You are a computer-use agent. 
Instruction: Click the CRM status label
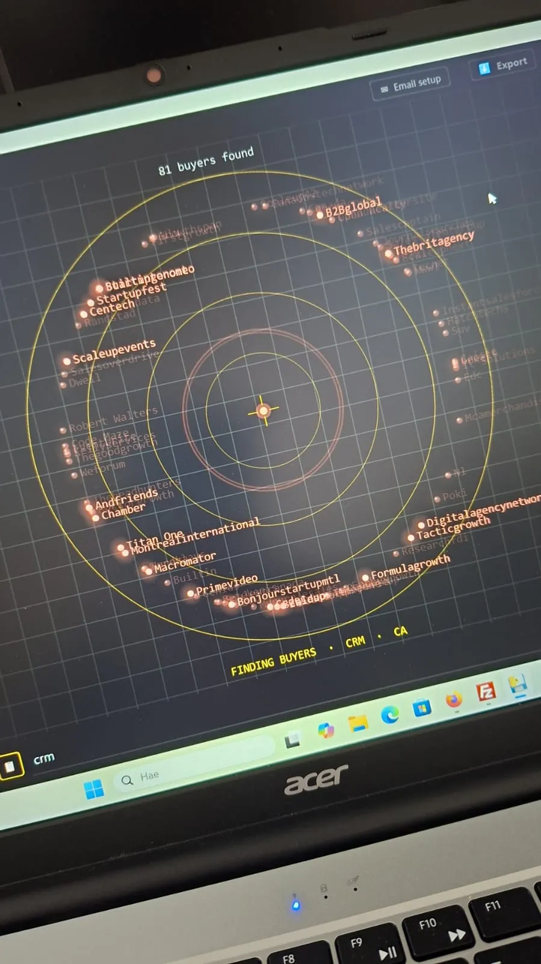pyautogui.click(x=355, y=641)
